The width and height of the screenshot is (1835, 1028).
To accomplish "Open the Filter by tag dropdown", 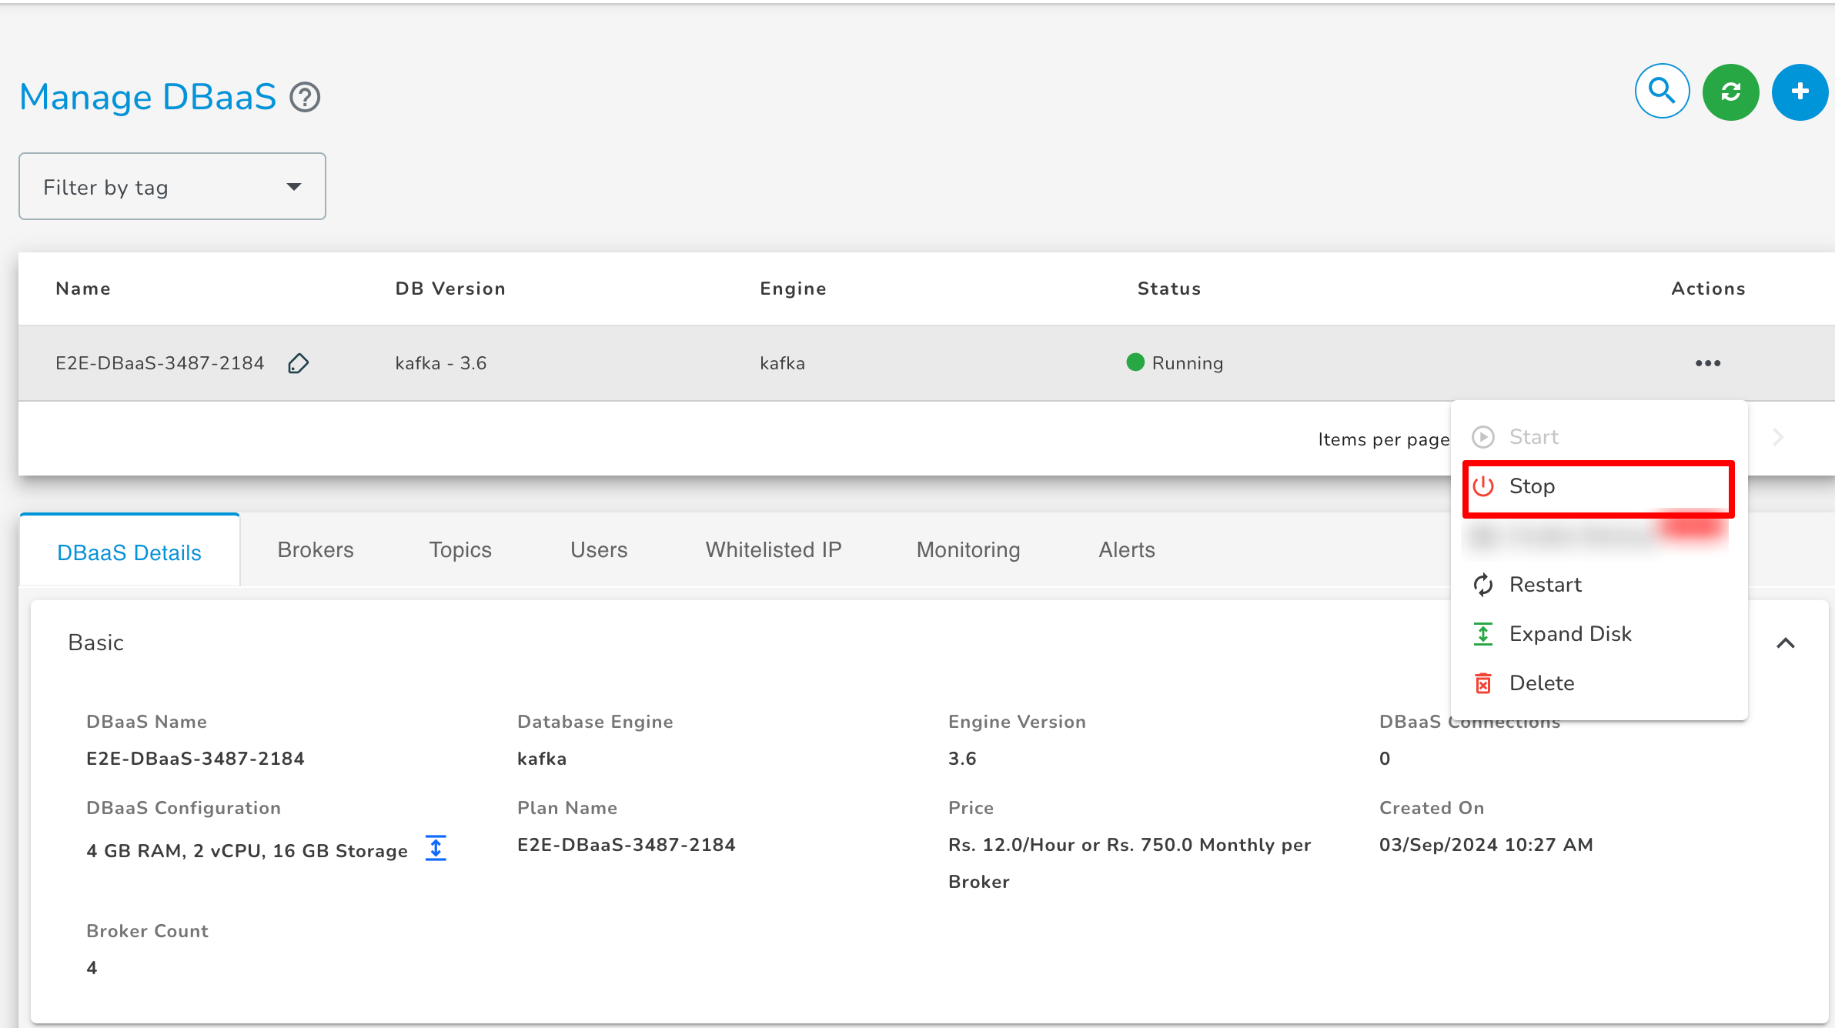I will click(172, 186).
